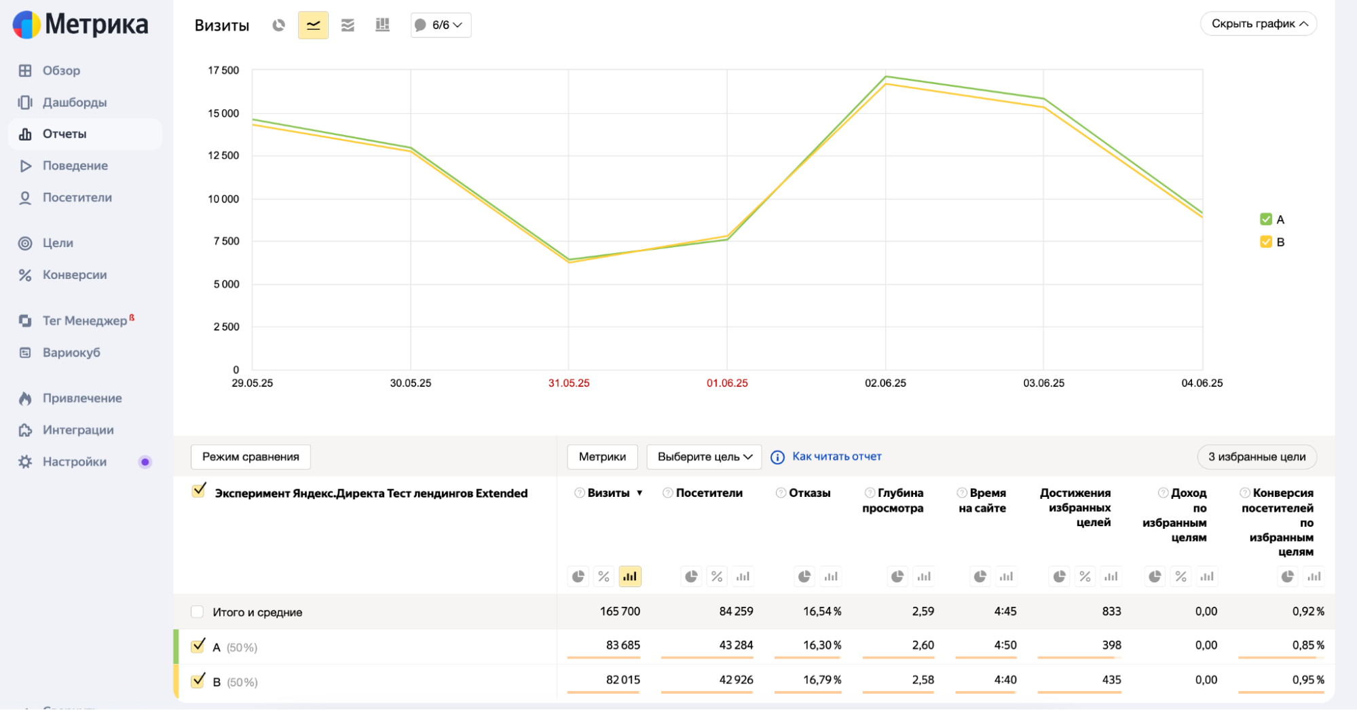This screenshot has width=1357, height=710.
Task: Click info icon beside Как читать отчет
Action: pyautogui.click(x=777, y=457)
